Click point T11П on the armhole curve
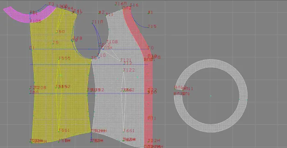This screenshot has width=287, height=148. click(x=98, y=22)
